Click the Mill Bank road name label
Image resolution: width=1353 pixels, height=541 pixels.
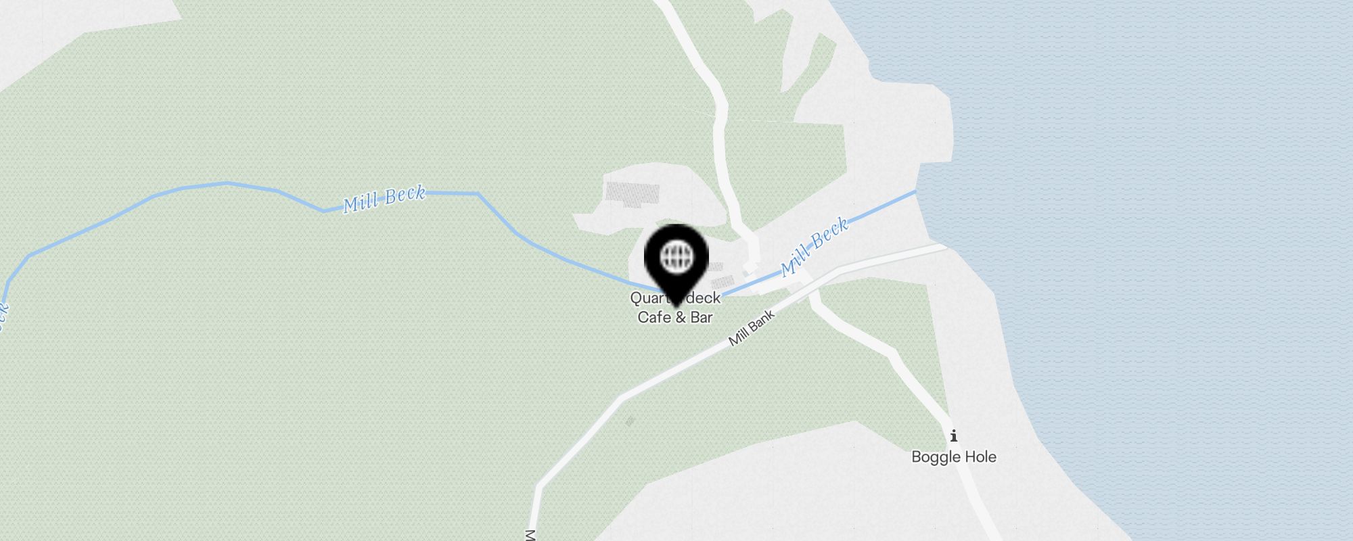(x=751, y=329)
